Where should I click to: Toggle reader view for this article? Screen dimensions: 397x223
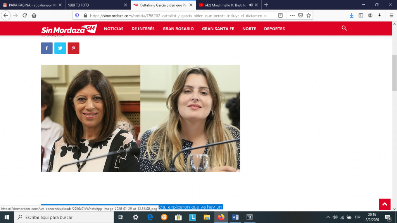[x=280, y=15]
